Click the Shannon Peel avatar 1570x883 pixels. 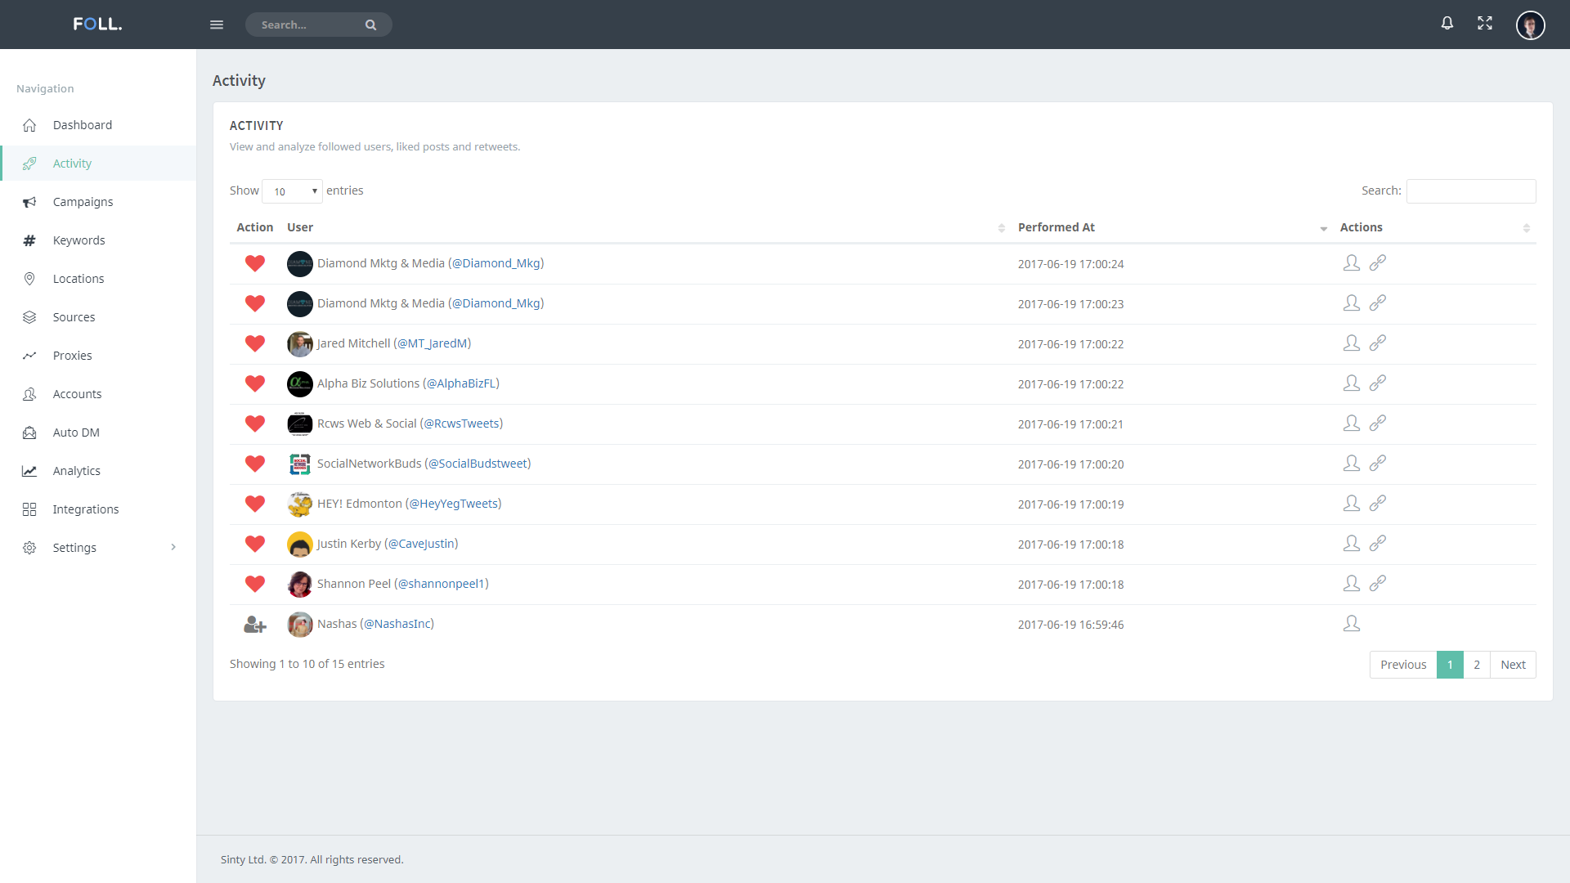tap(300, 584)
